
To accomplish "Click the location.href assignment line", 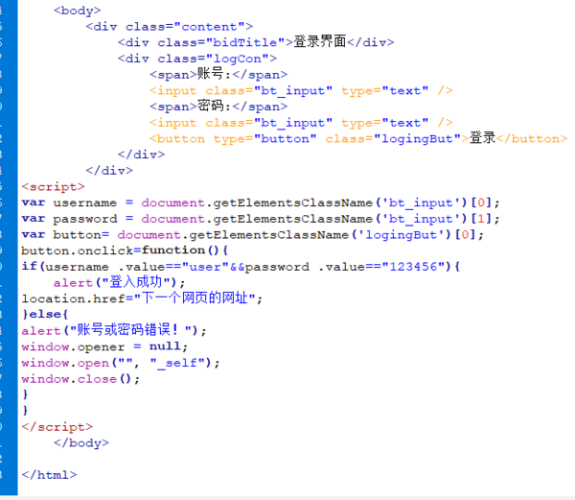I will 142,298.
